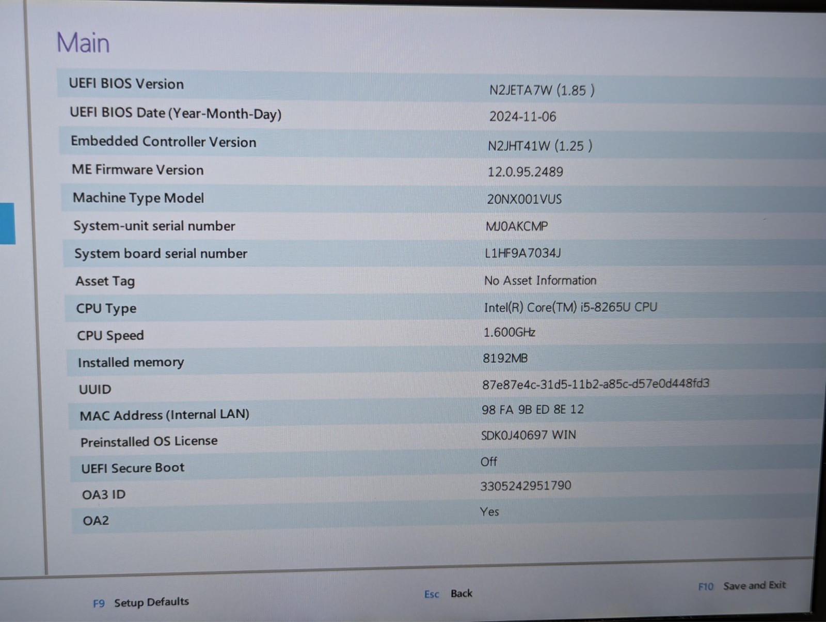Screen dimensions: 826x622
Task: Click the No Asset Information value
Action: click(x=540, y=281)
